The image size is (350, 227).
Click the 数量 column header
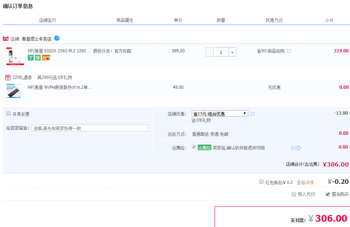coord(221,21)
